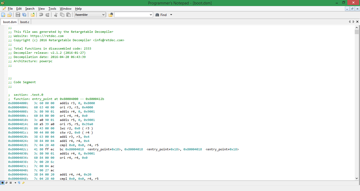The image size is (360, 191).
Task: Toggle line numbers with the hash icon
Action: tap(11, 183)
